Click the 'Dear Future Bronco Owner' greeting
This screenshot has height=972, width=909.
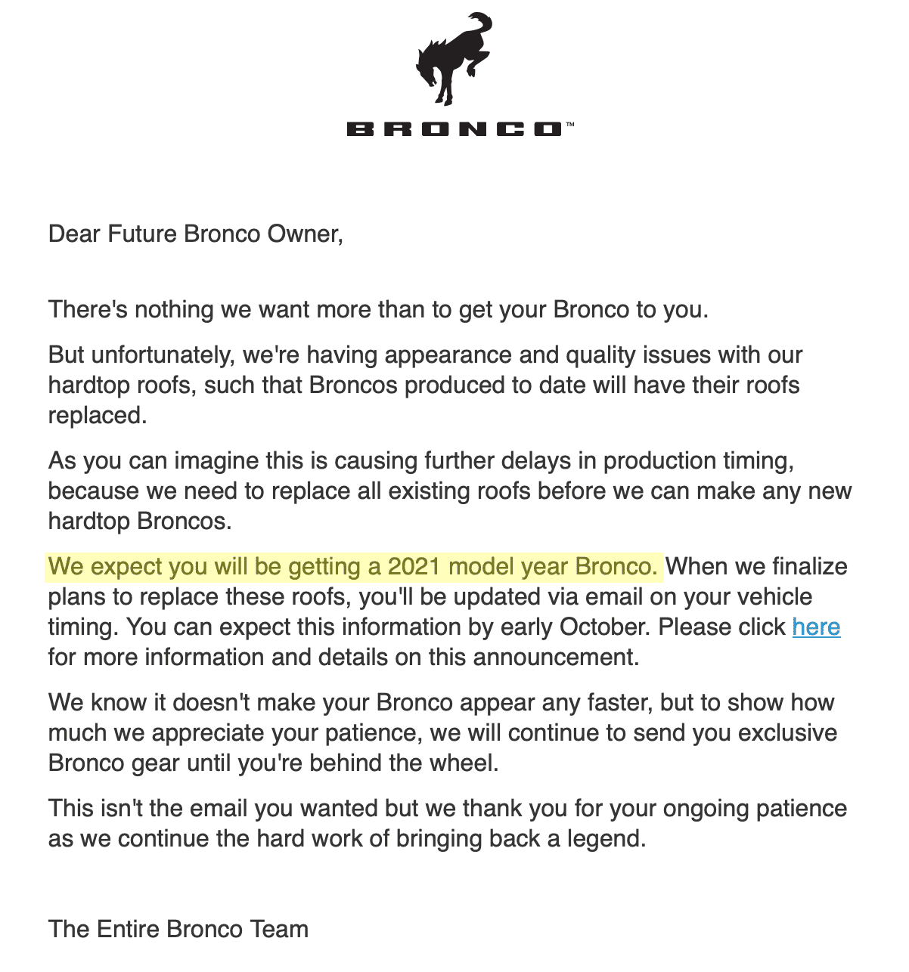click(196, 234)
